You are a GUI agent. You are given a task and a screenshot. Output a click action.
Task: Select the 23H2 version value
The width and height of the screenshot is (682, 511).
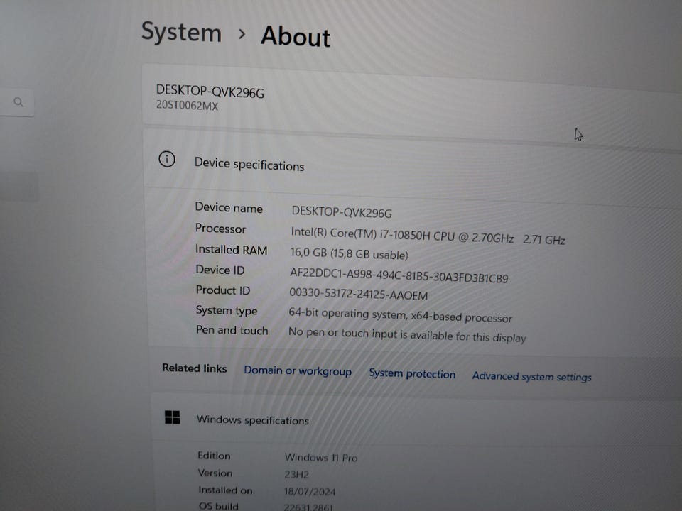[x=297, y=475]
